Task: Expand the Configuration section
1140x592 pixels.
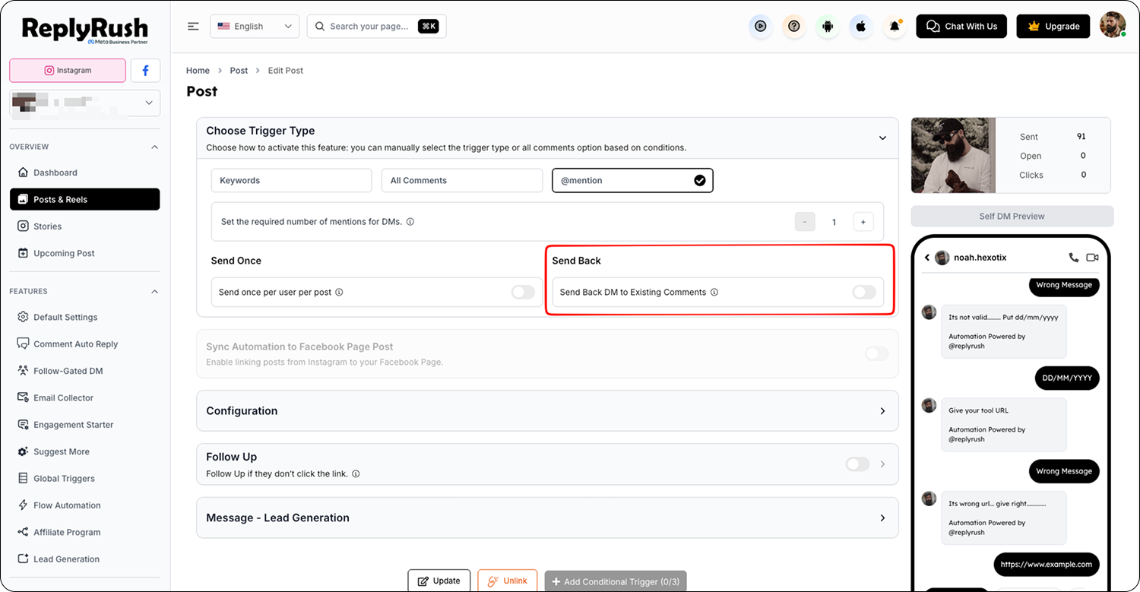Action: pyautogui.click(x=882, y=411)
